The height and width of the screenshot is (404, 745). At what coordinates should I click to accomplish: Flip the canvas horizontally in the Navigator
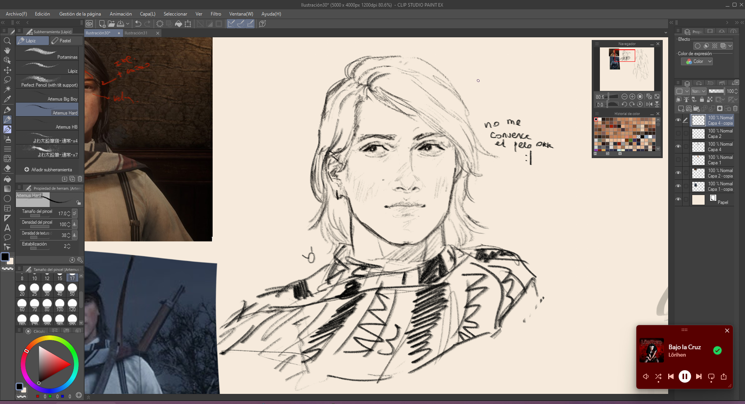point(649,104)
